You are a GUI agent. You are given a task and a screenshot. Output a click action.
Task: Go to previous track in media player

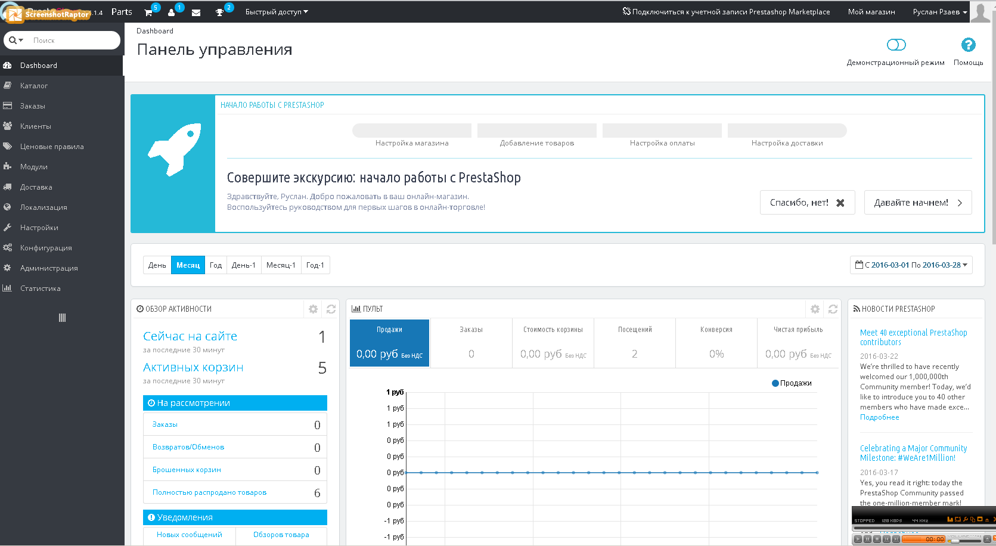click(886, 539)
